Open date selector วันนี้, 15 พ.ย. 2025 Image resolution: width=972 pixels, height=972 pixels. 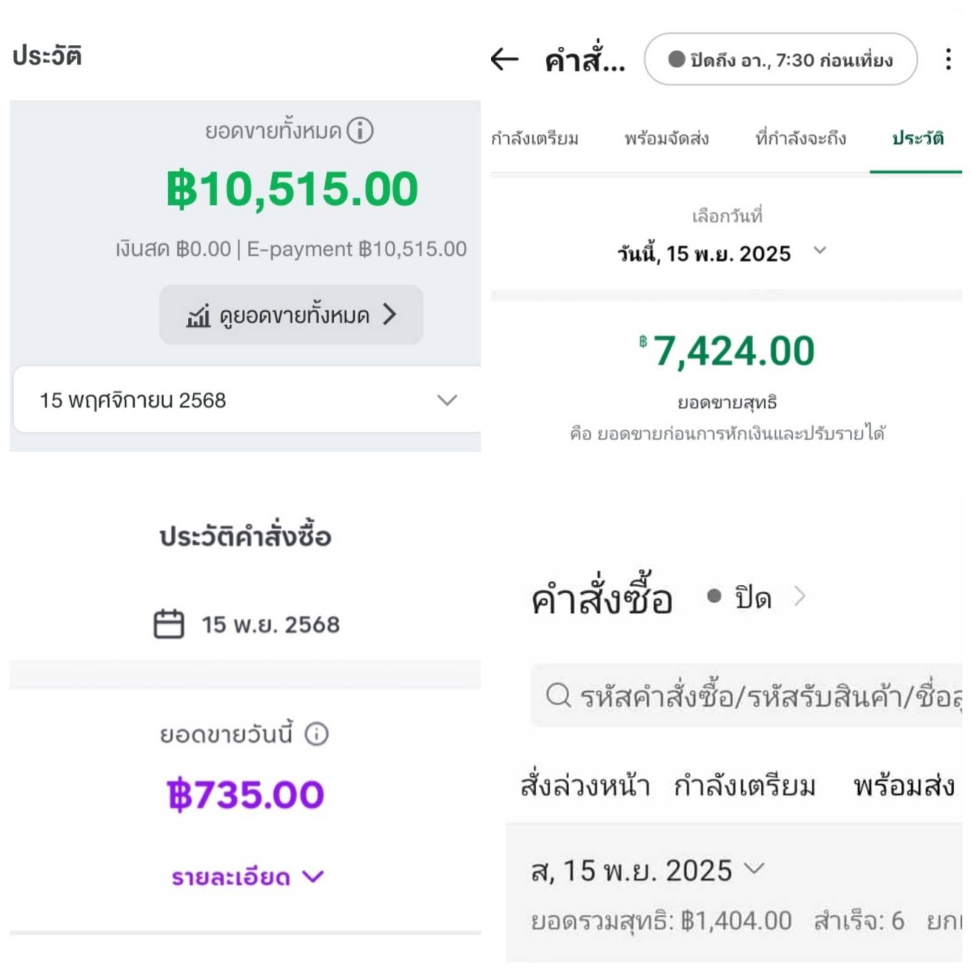(722, 253)
